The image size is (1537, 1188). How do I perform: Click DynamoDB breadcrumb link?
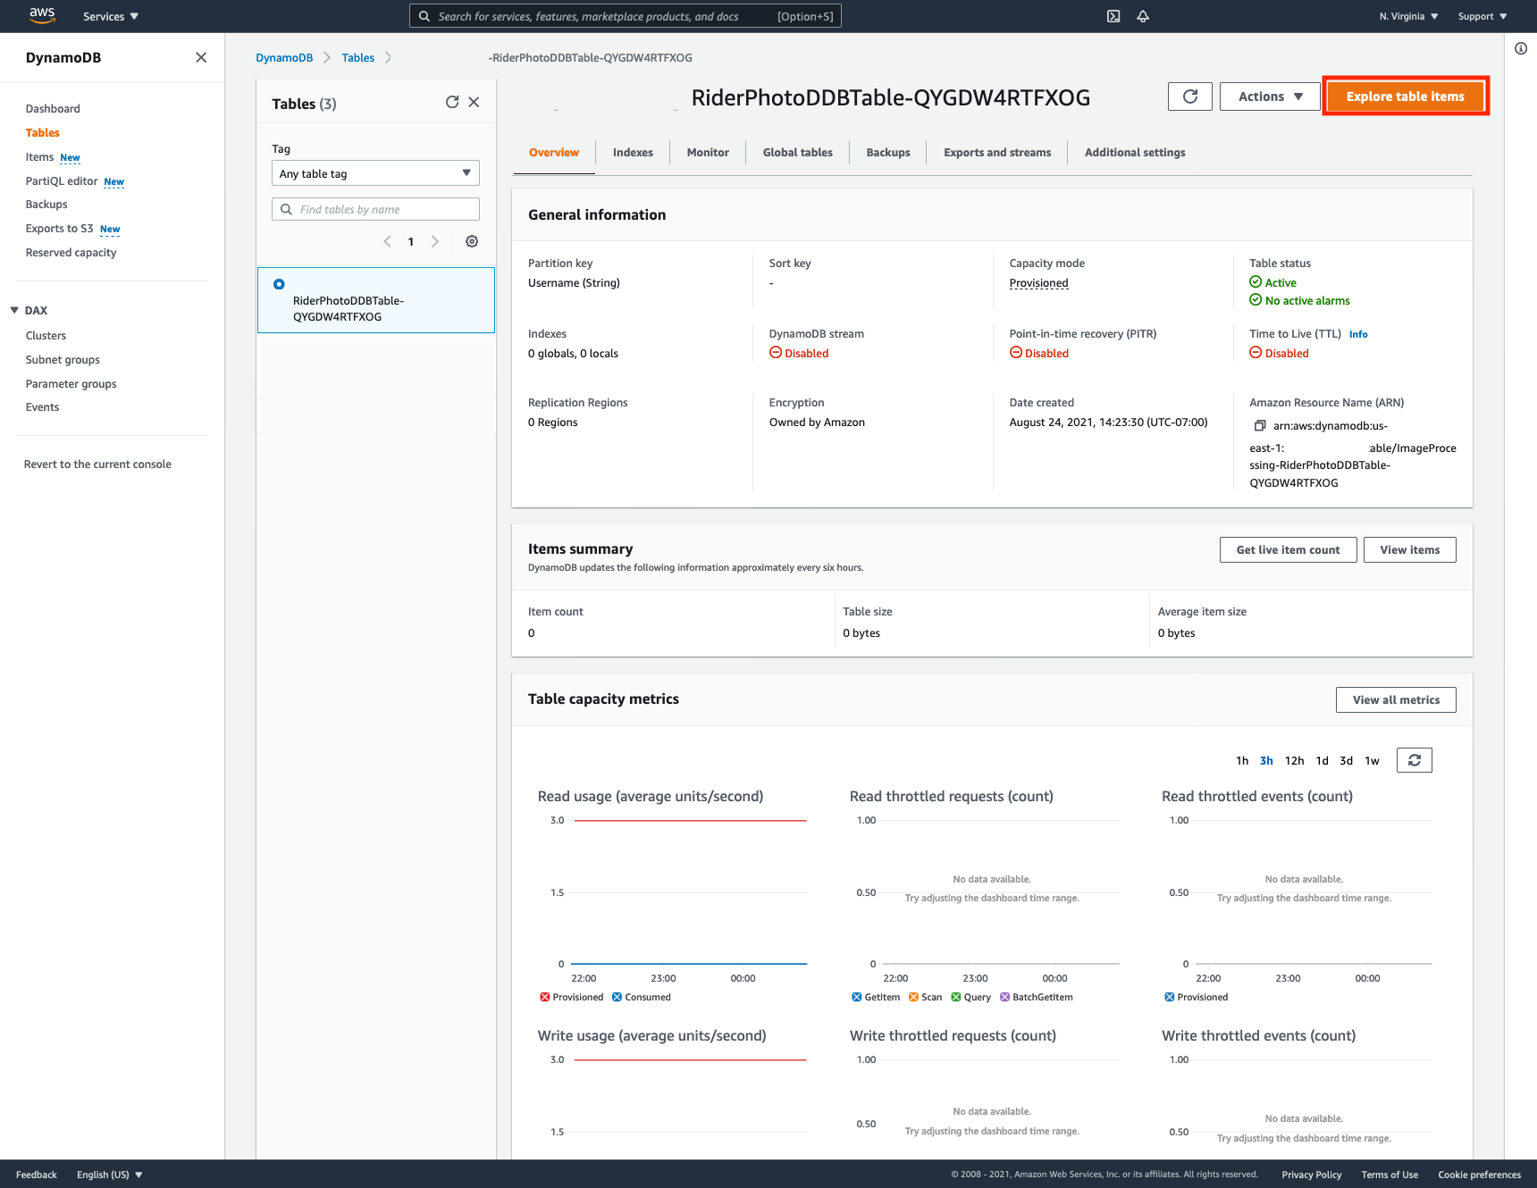coord(284,58)
